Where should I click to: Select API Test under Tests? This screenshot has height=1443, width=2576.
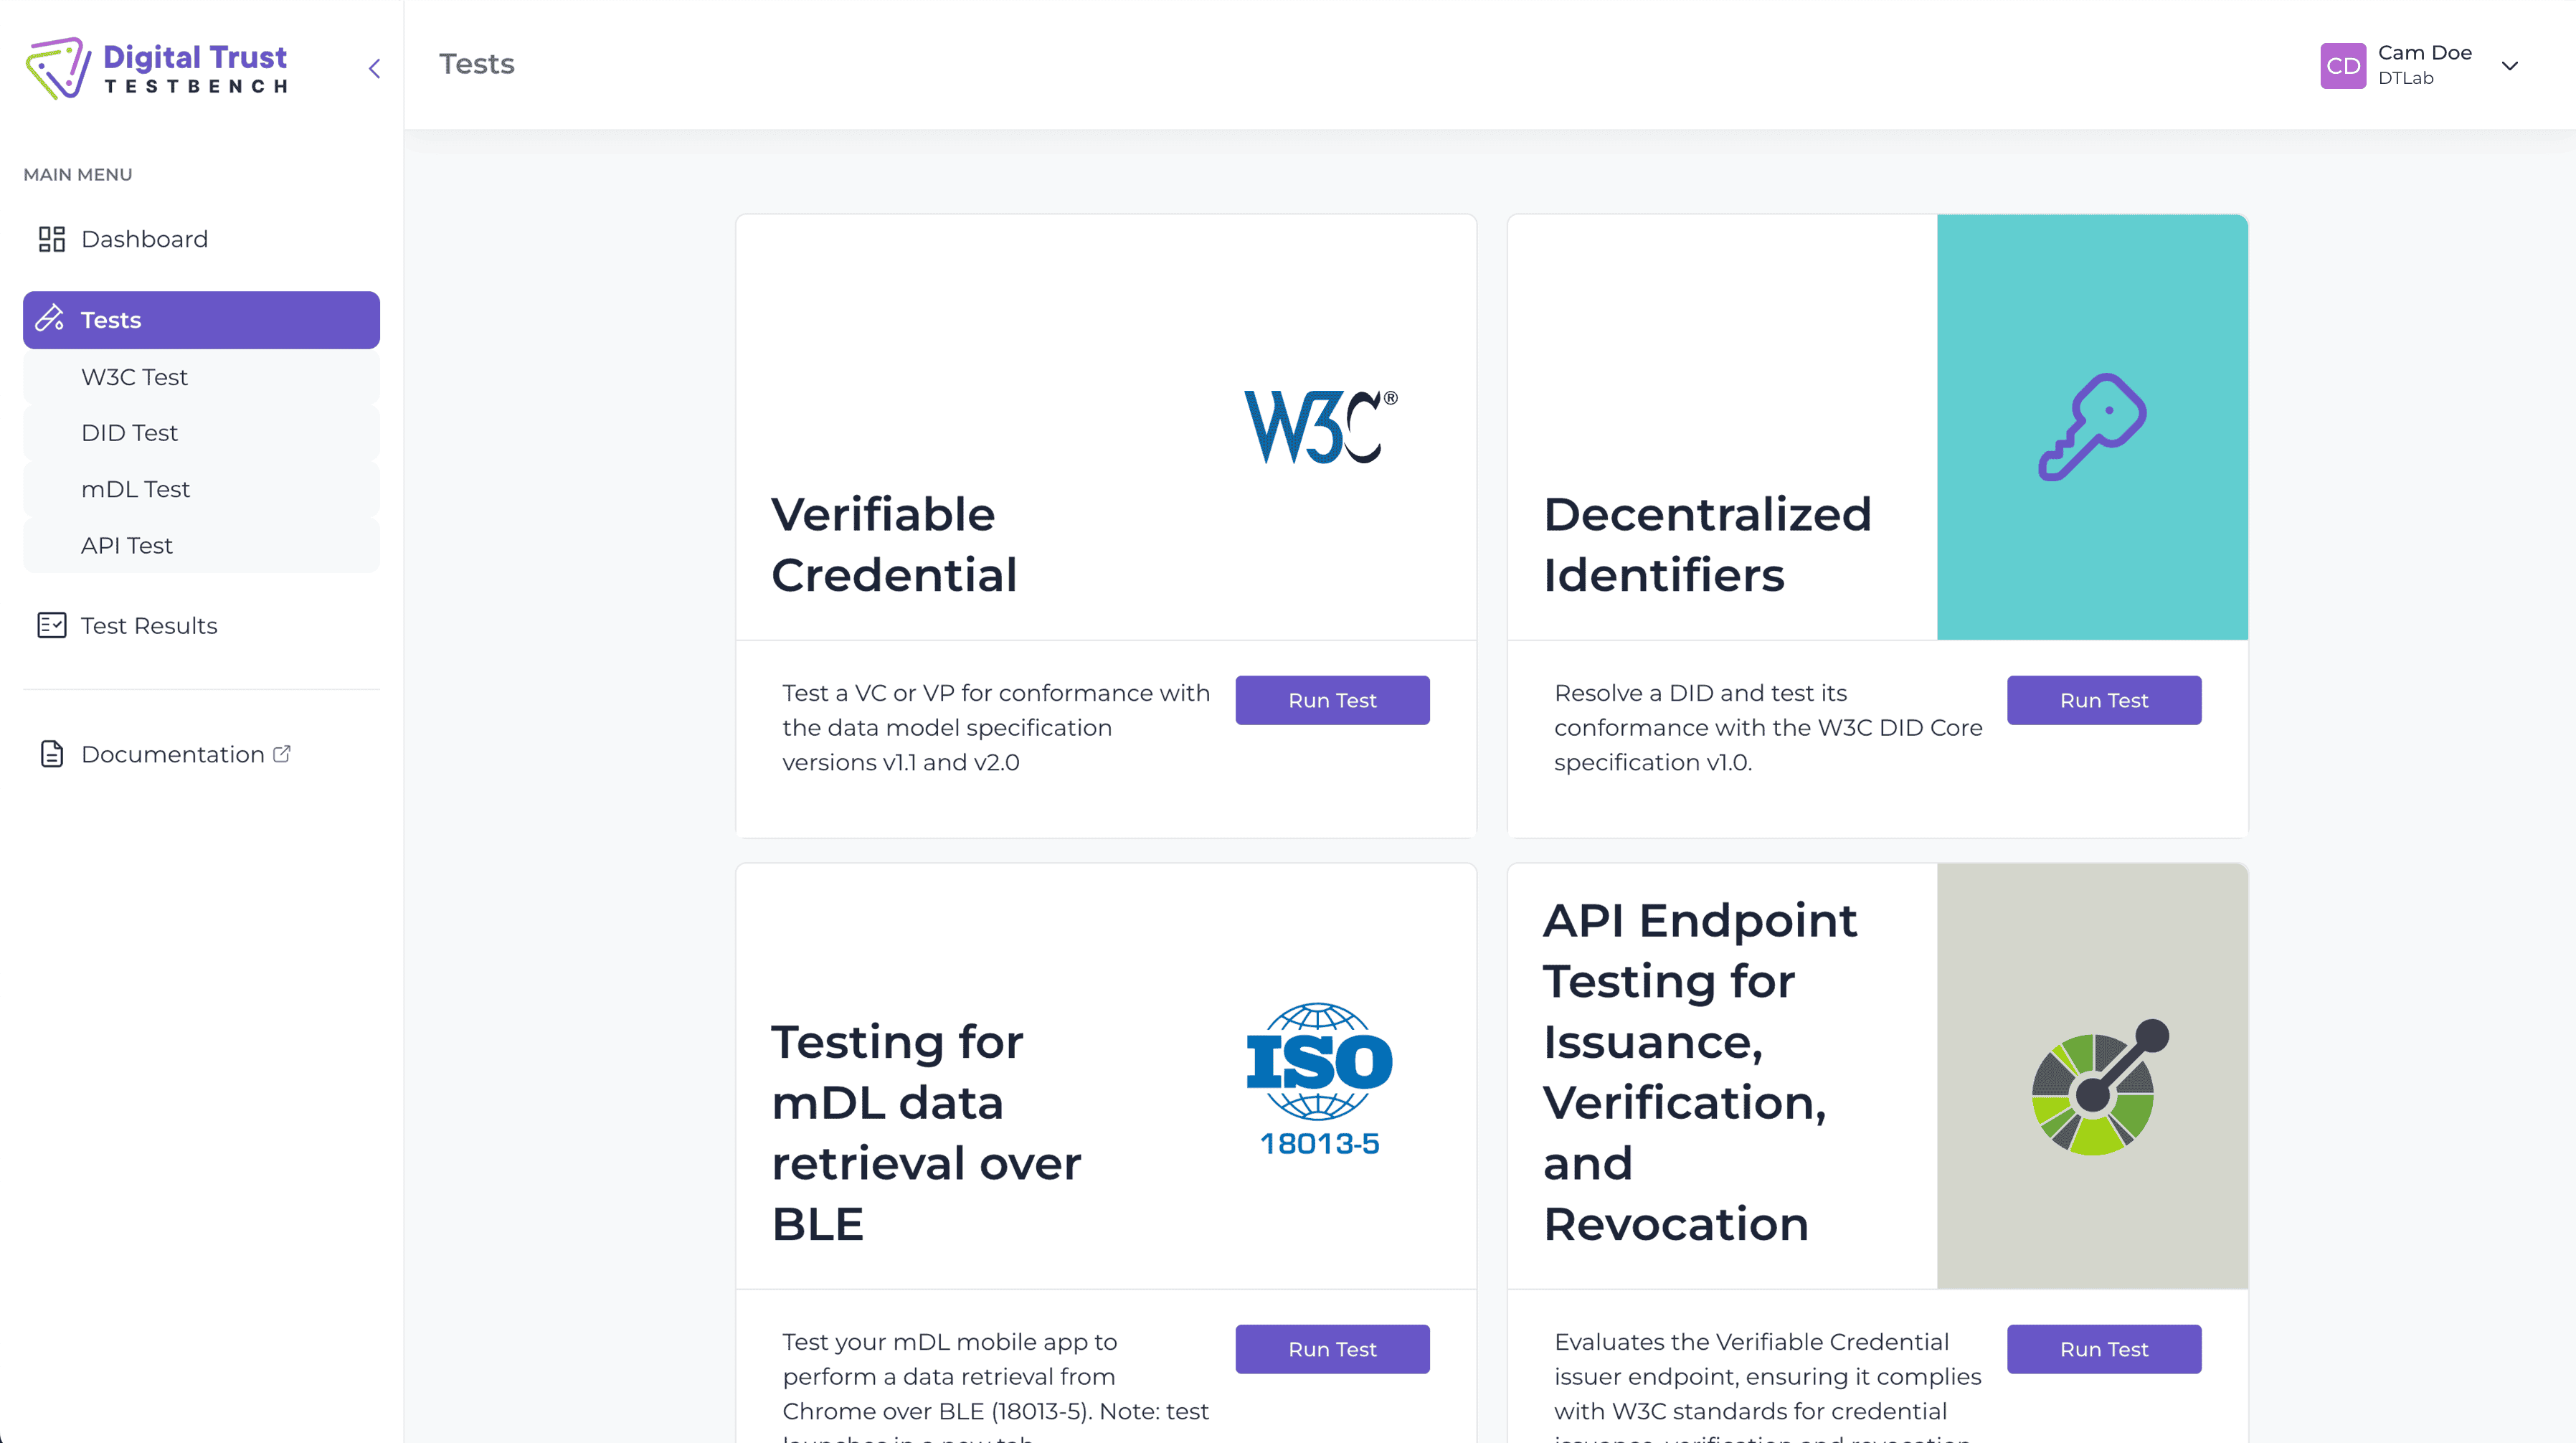(126, 545)
